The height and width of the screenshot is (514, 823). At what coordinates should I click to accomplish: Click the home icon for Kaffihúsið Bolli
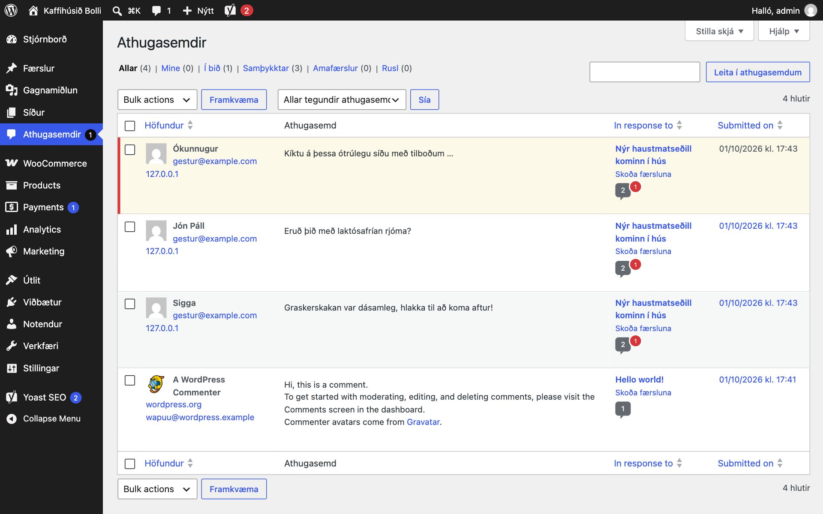[33, 10]
